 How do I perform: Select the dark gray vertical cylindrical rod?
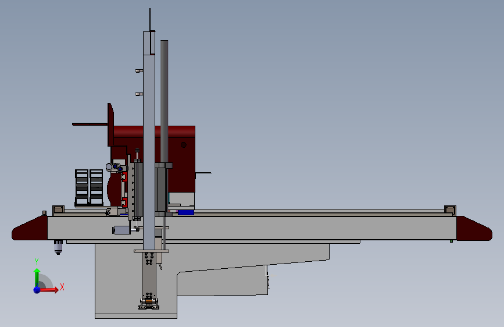pyautogui.click(x=165, y=101)
